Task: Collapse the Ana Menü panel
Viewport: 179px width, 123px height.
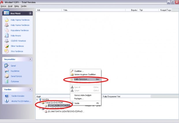Action: click(30, 13)
